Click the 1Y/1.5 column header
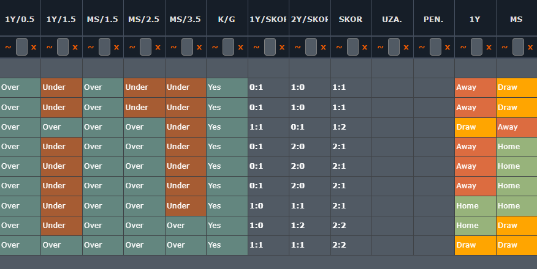Image resolution: width=537 pixels, height=269 pixels. point(61,19)
